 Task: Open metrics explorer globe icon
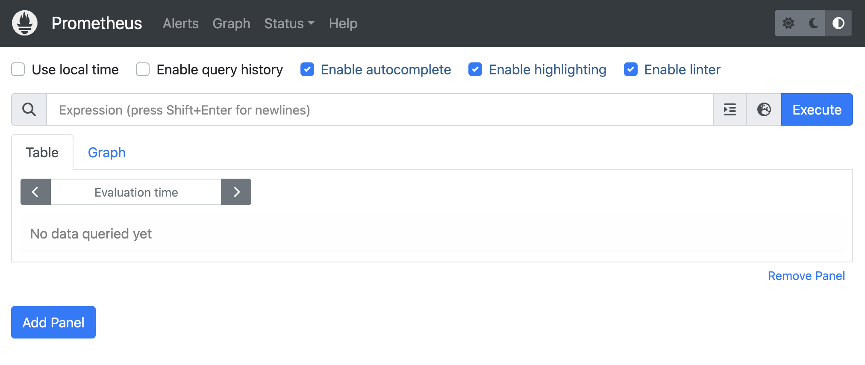click(x=764, y=109)
